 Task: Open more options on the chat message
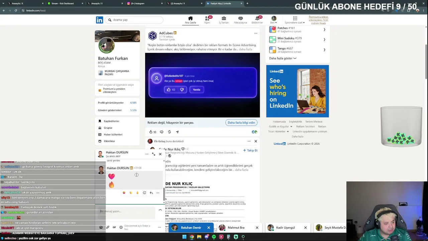pyautogui.click(x=158, y=193)
